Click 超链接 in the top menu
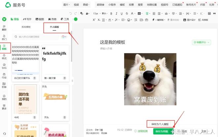The image size is (218, 137). pos(100,5)
